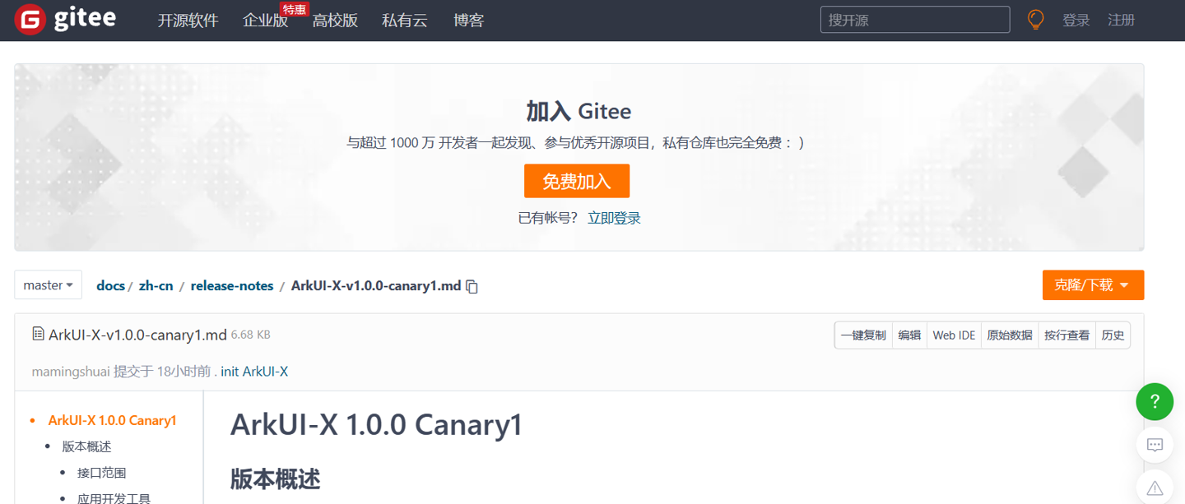
Task: Click the 版本概述 section heading
Action: (x=275, y=479)
